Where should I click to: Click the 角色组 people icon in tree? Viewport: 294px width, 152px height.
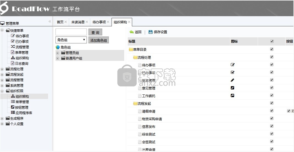pyautogui.click(x=58, y=47)
